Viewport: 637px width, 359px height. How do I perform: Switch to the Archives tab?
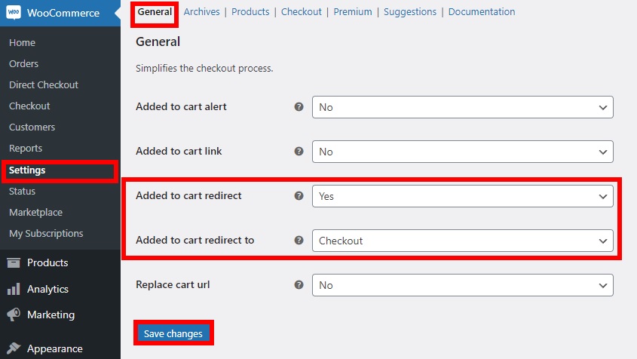click(201, 12)
